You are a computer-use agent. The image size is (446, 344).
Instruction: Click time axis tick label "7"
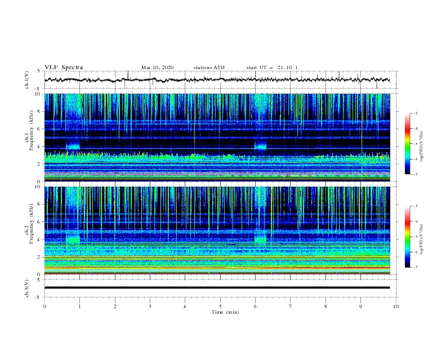[291, 306]
